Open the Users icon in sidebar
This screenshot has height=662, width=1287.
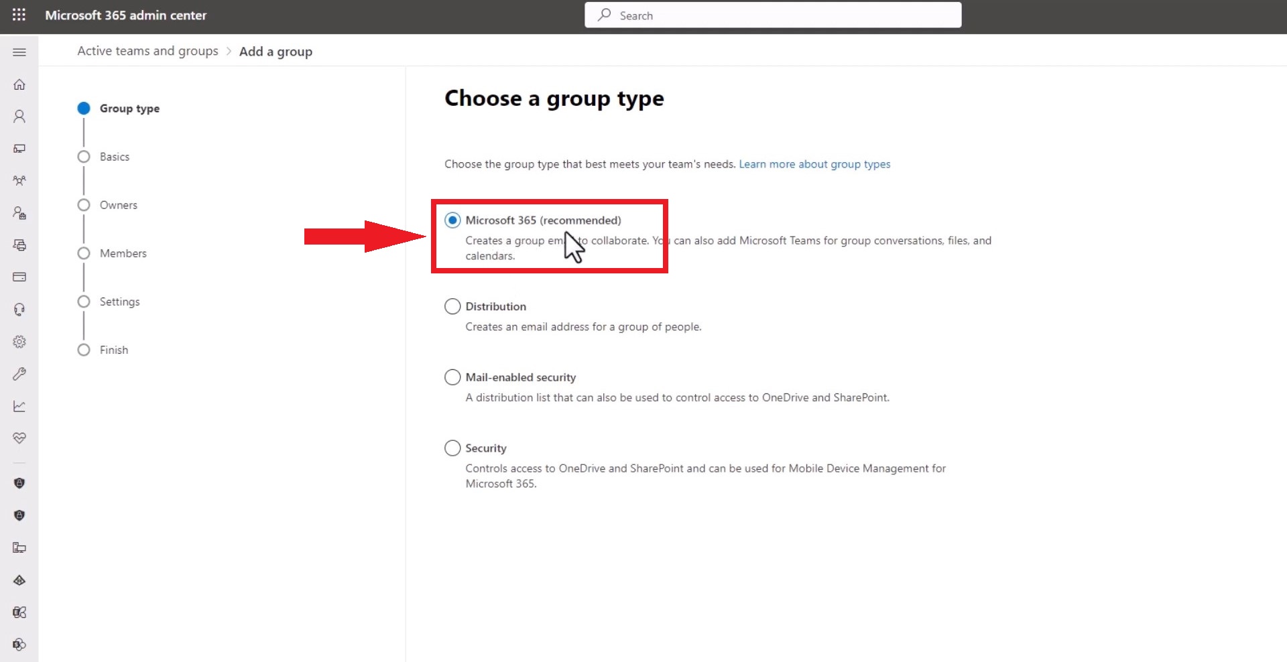[x=19, y=117]
